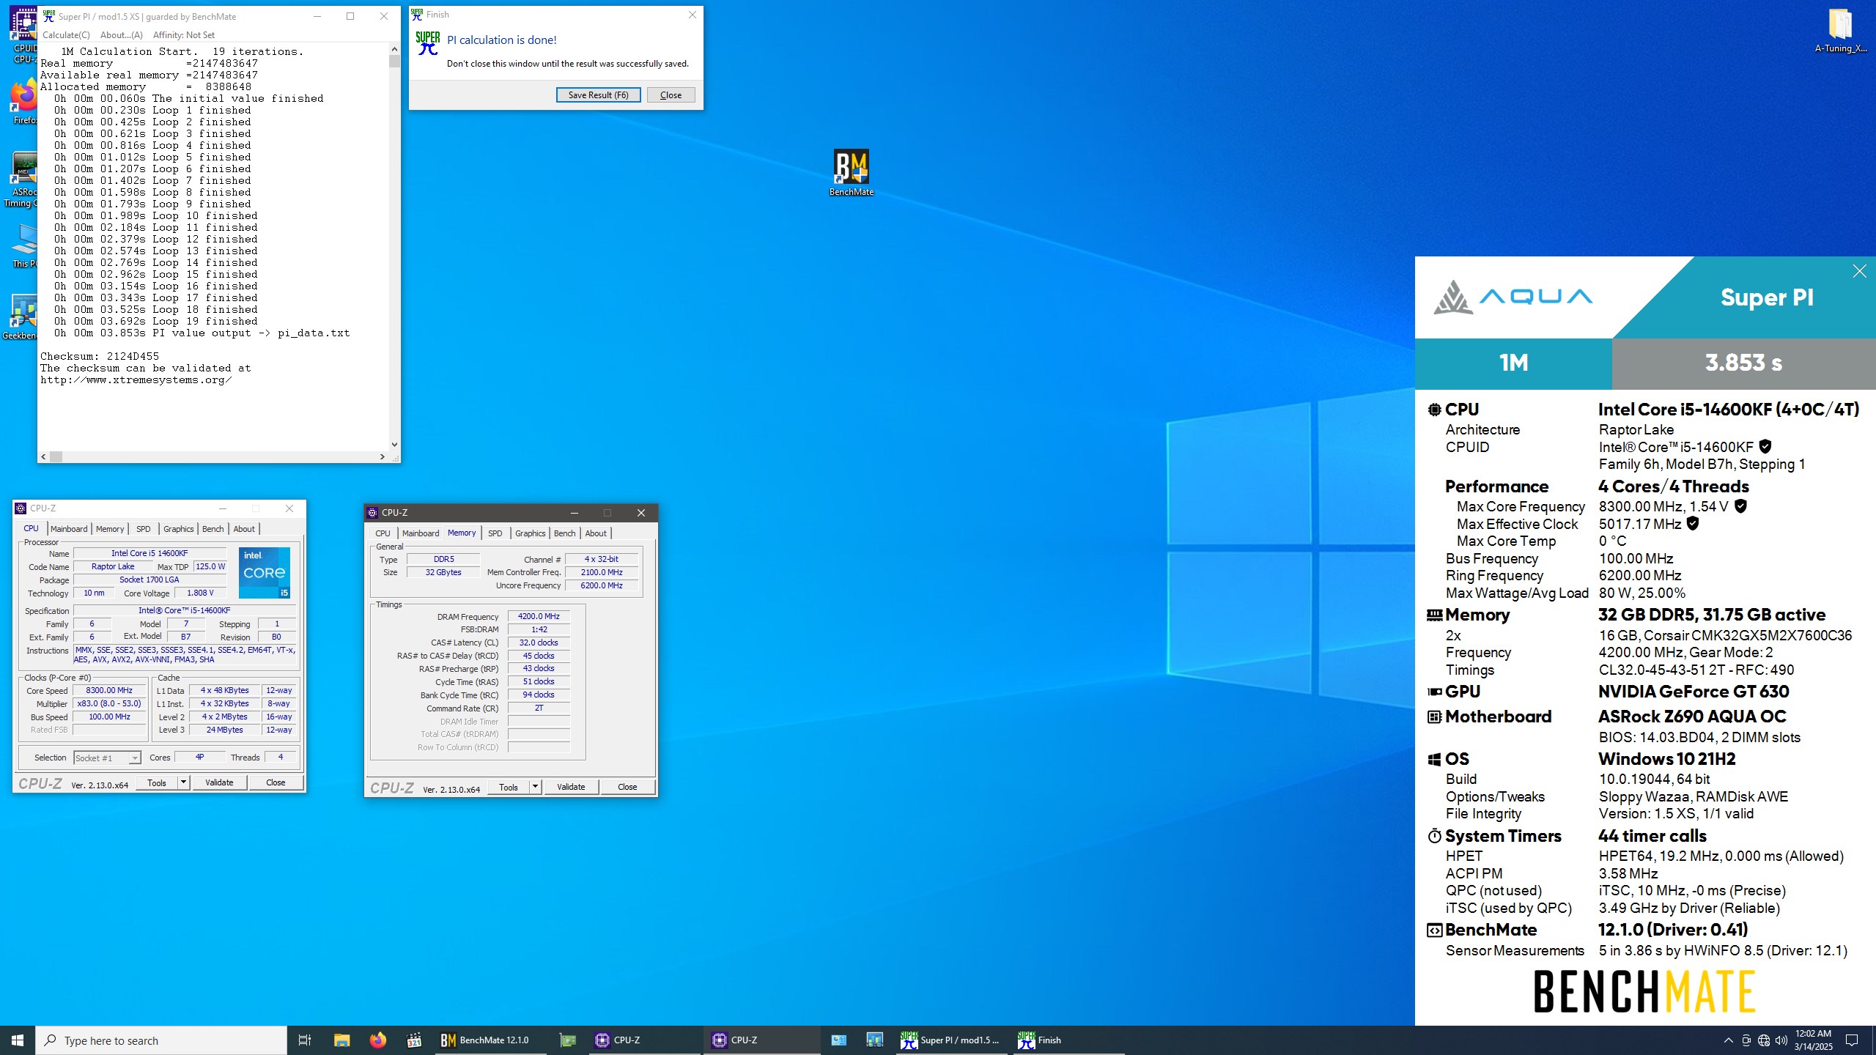Screen dimensions: 1876x1055
Task: Click the green graphics card taskbar icon
Action: click(567, 1040)
